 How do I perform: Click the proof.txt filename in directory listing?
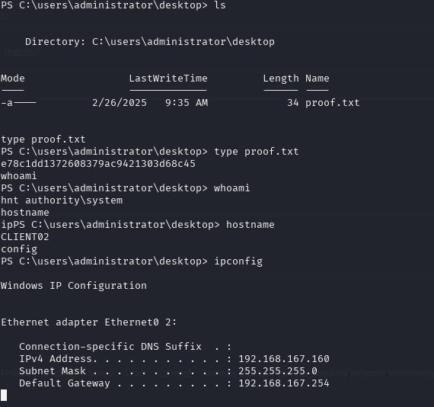coord(333,103)
